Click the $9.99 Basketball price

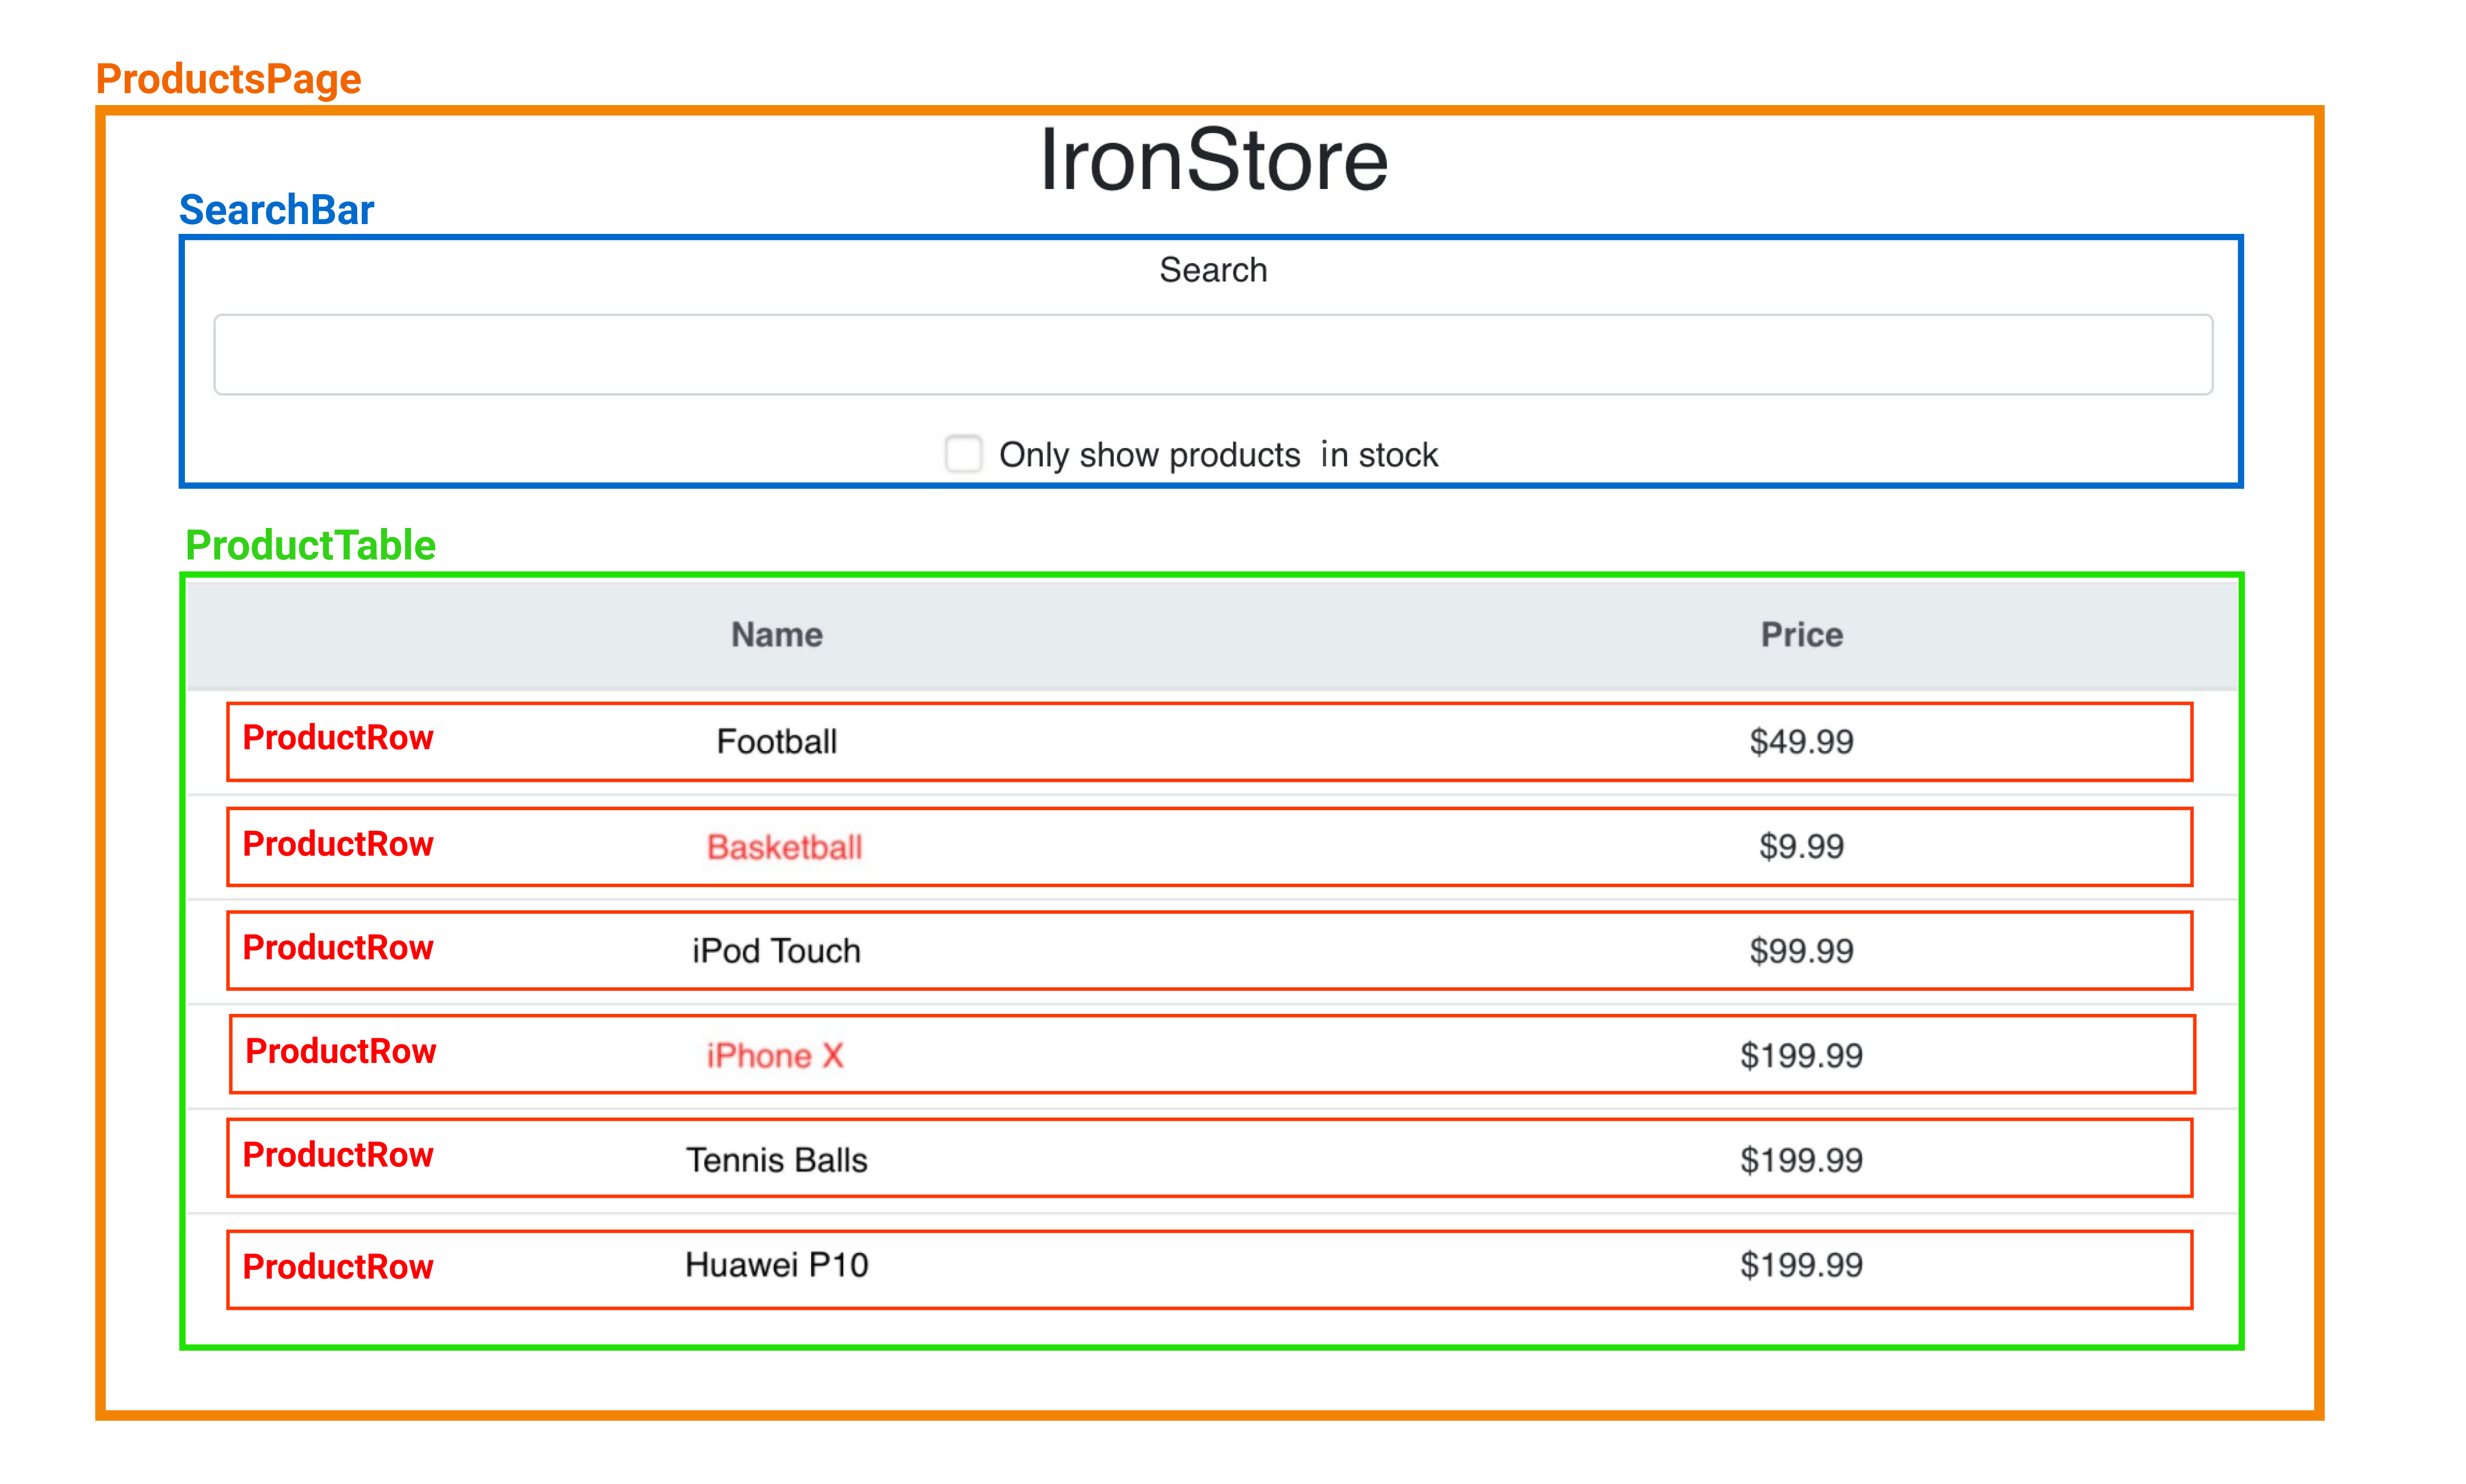pyautogui.click(x=1801, y=847)
